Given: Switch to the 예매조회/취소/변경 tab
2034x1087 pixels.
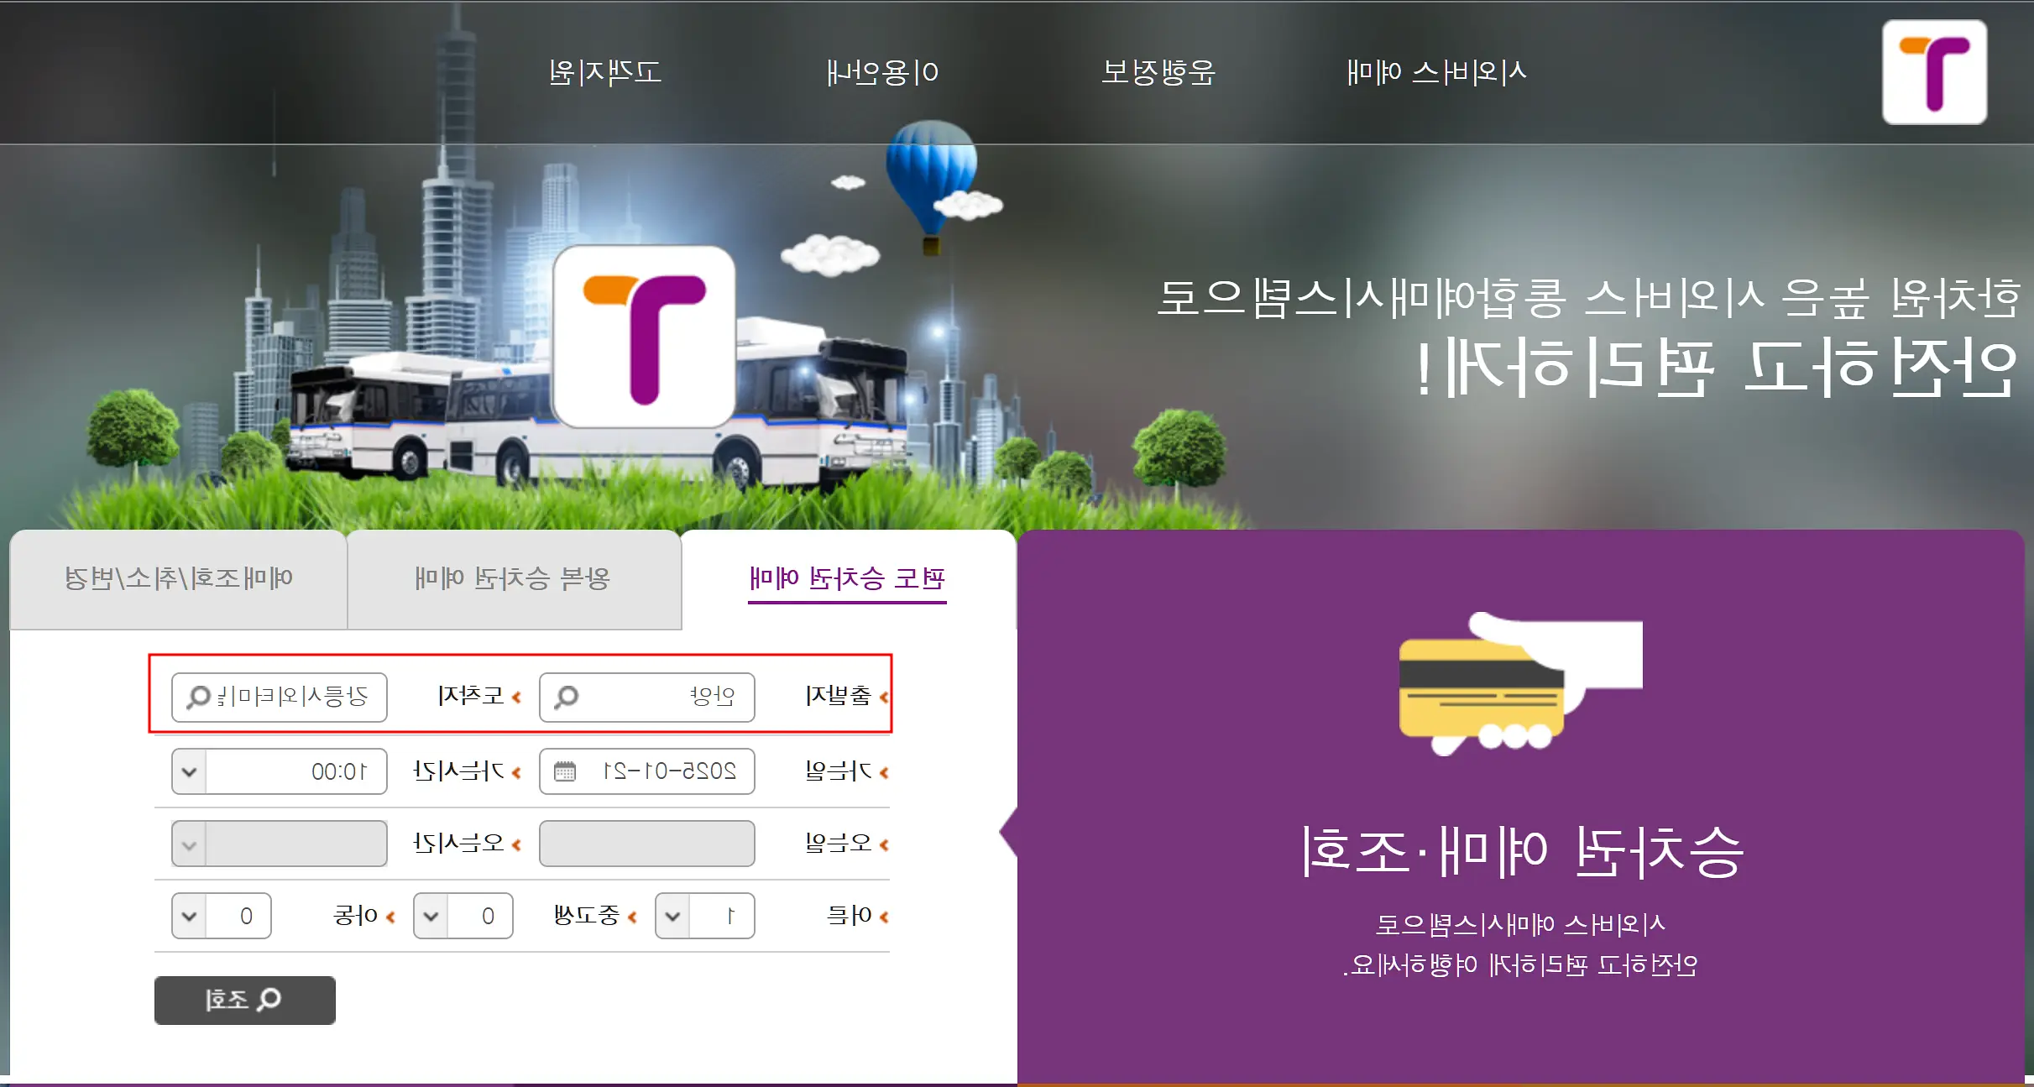Looking at the screenshot, I should [178, 578].
